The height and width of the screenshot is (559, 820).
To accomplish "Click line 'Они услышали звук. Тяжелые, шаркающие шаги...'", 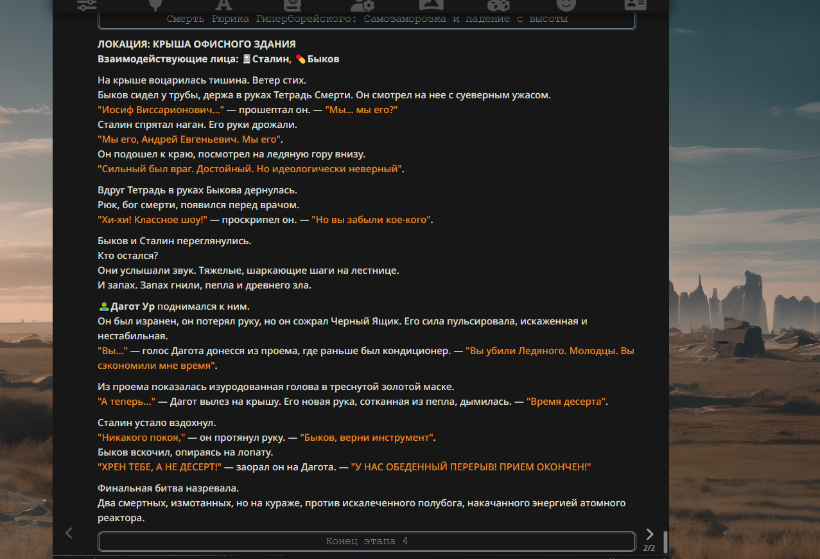I will [x=249, y=271].
